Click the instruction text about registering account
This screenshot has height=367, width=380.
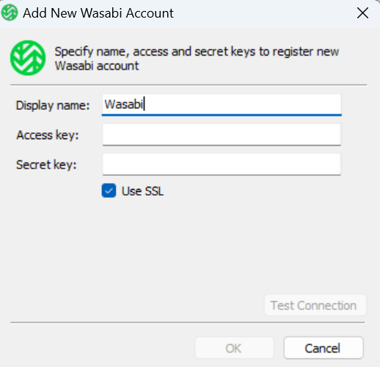197,59
